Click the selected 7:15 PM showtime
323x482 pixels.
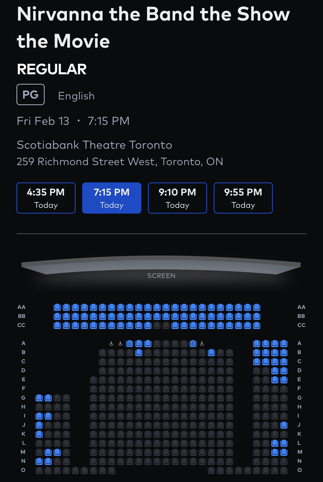(x=112, y=198)
